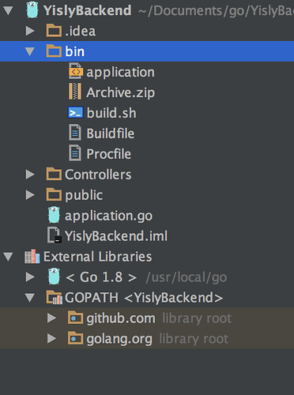Click the .idea folder icon
The height and width of the screenshot is (395, 294).
pos(54,30)
